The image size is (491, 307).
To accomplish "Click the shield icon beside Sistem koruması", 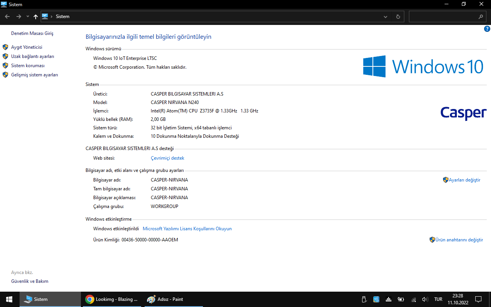I will pos(5,66).
